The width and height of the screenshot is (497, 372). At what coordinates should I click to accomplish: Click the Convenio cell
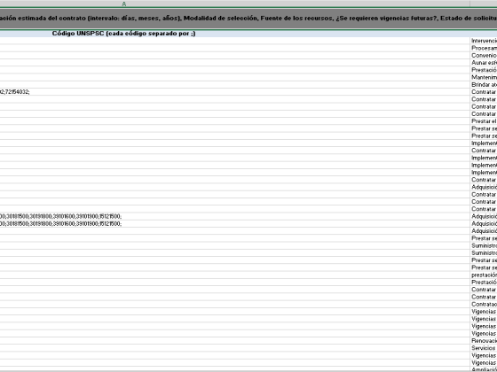(484, 55)
